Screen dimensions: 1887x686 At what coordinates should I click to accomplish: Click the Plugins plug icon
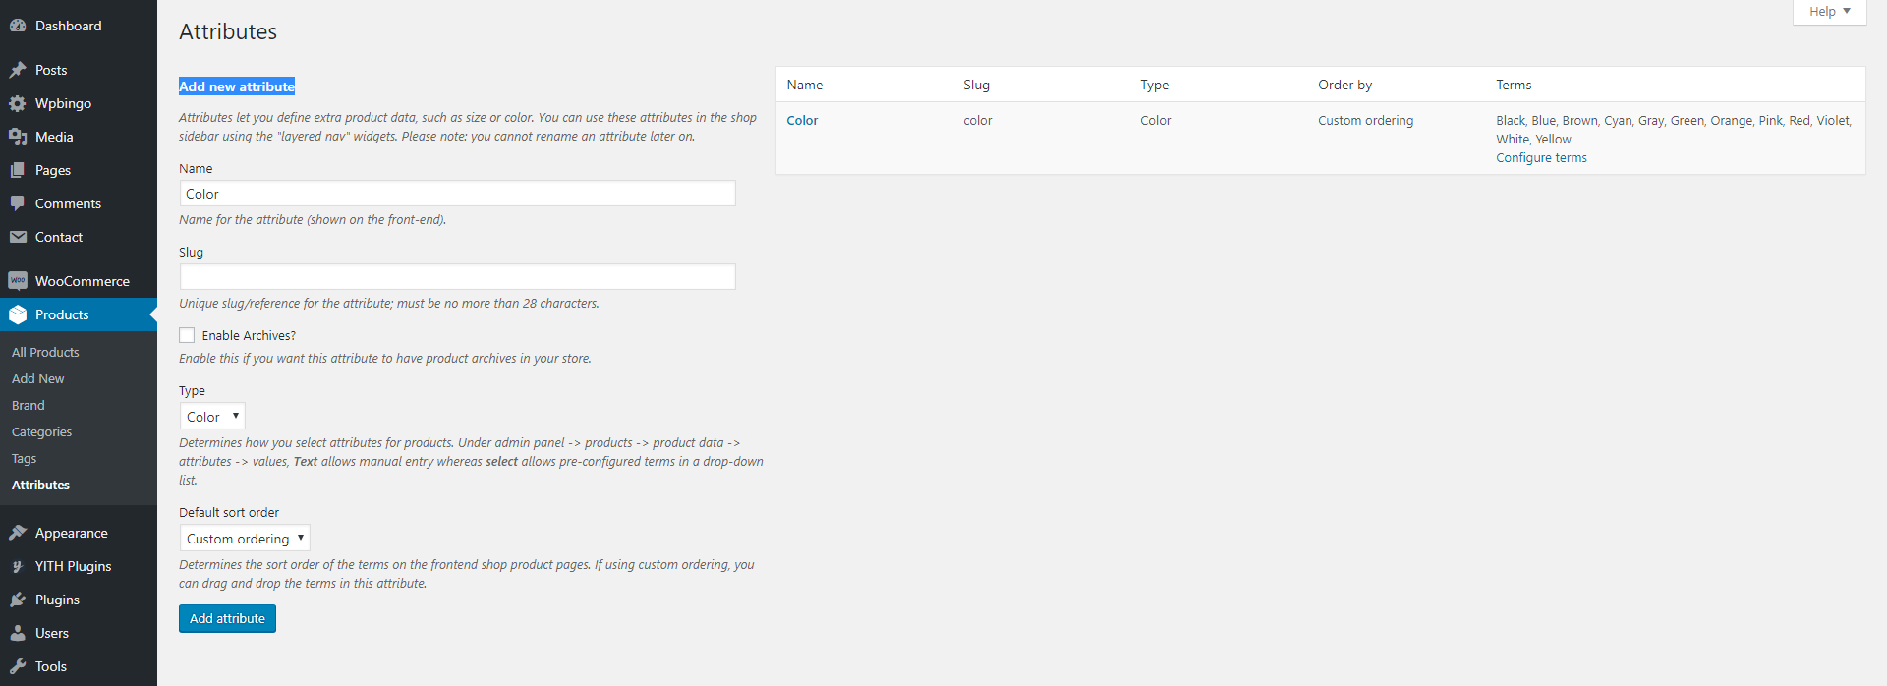[18, 600]
